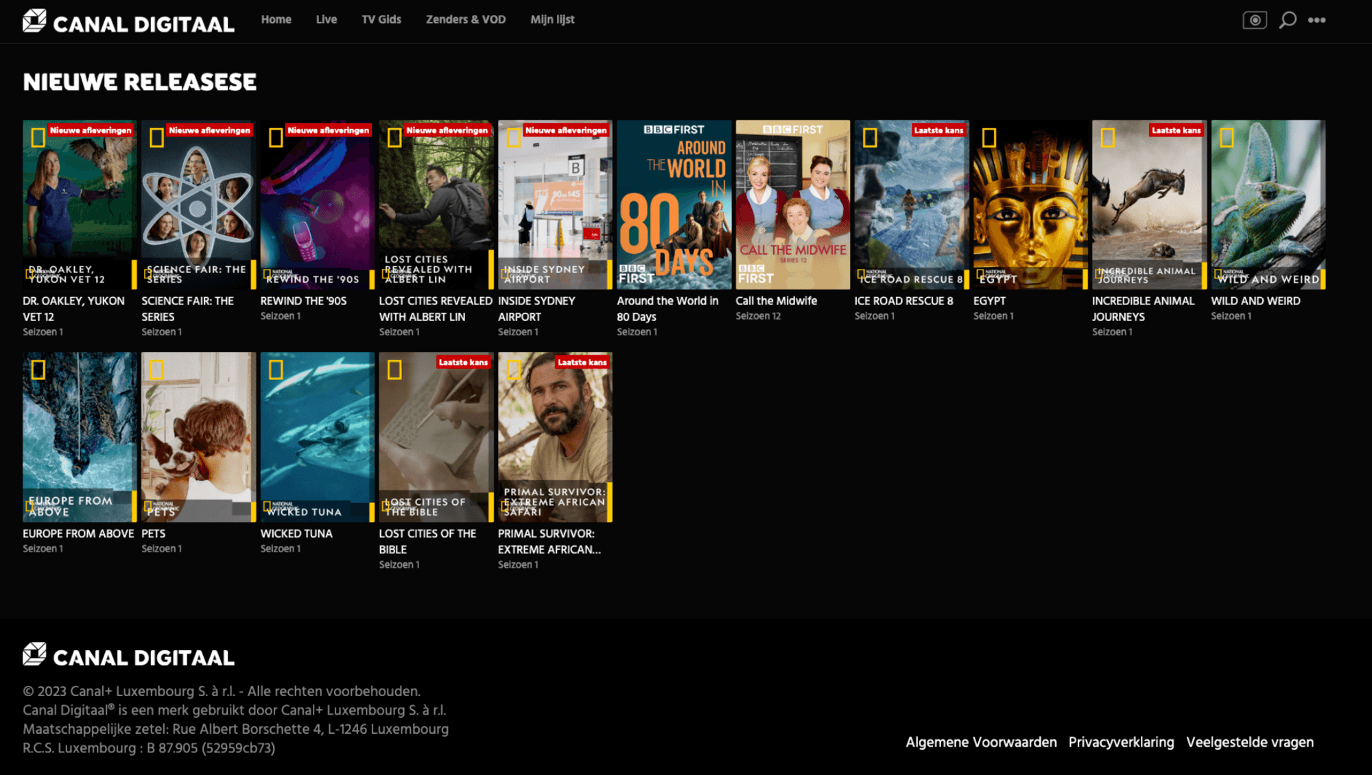Open the Ice Road Rescue 8 poster
Image resolution: width=1372 pixels, height=775 pixels.
tap(912, 204)
